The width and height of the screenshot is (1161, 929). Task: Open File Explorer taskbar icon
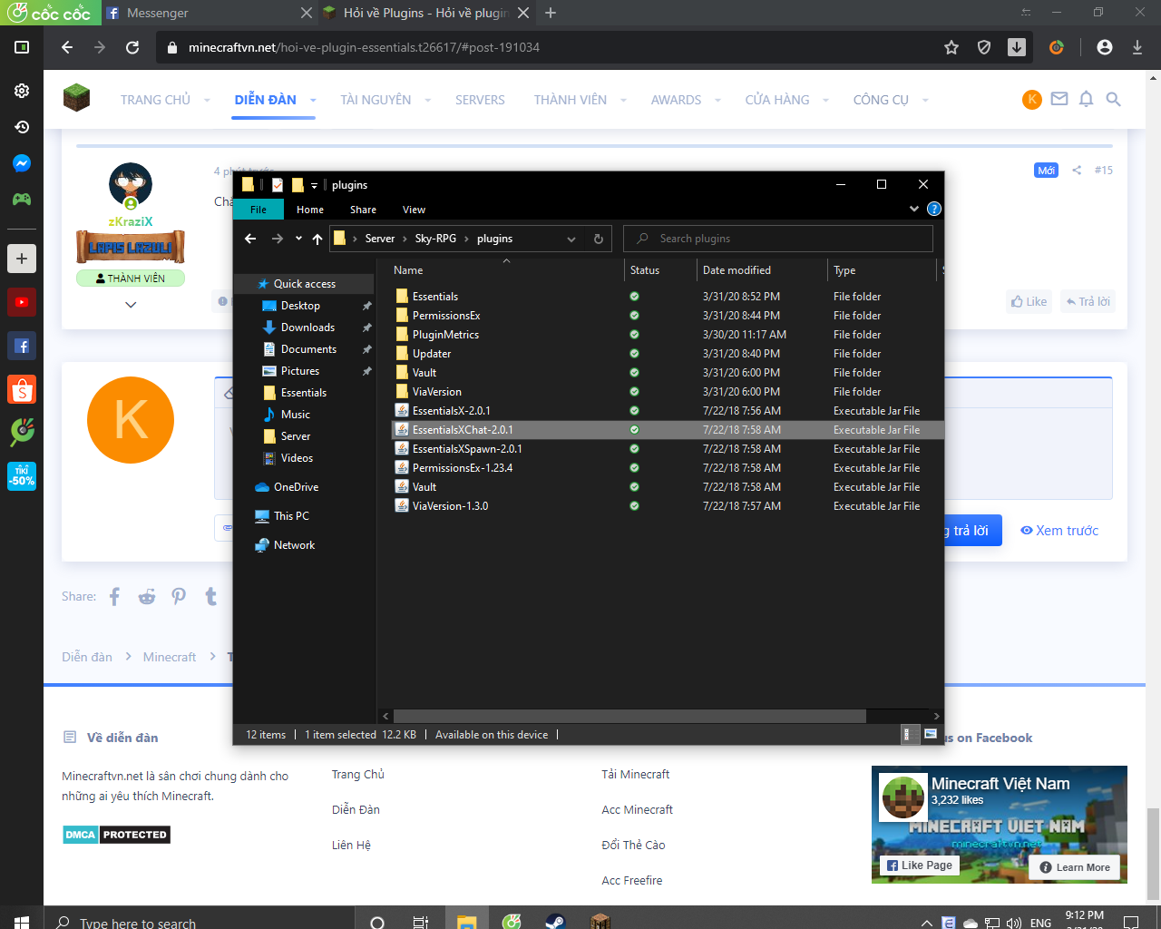[466, 922]
